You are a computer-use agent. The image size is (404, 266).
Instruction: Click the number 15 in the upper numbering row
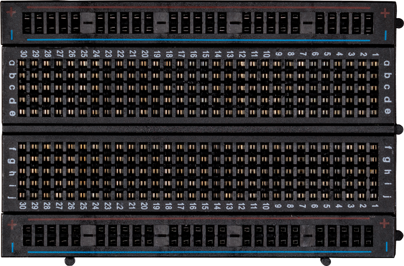point(206,54)
